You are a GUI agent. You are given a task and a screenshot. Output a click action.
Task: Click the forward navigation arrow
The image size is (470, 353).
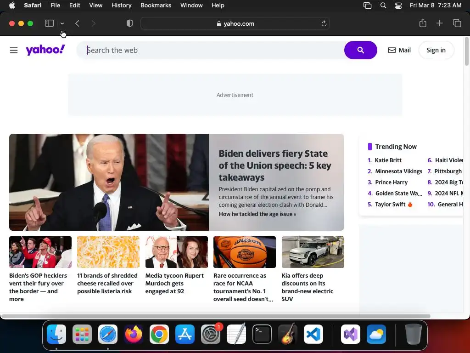pyautogui.click(x=93, y=23)
